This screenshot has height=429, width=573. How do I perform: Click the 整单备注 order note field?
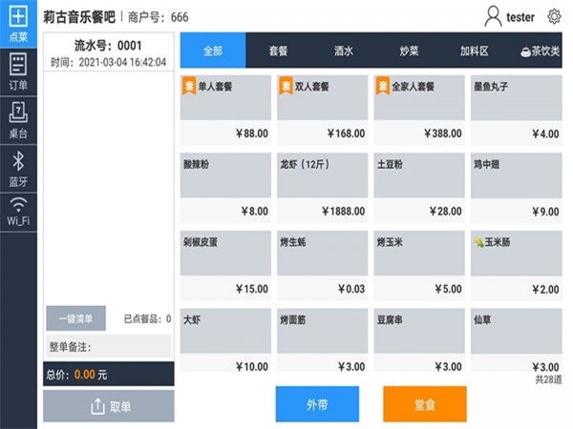coord(109,346)
